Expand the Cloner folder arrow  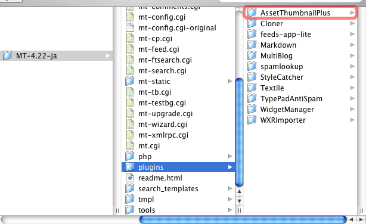[352, 24]
